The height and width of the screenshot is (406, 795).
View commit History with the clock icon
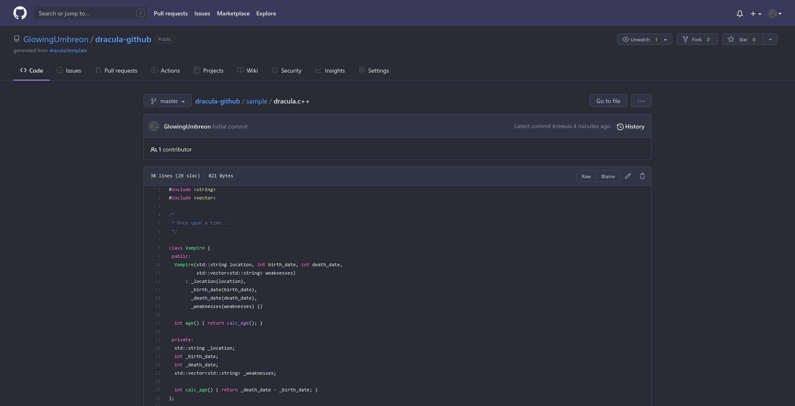[631, 126]
